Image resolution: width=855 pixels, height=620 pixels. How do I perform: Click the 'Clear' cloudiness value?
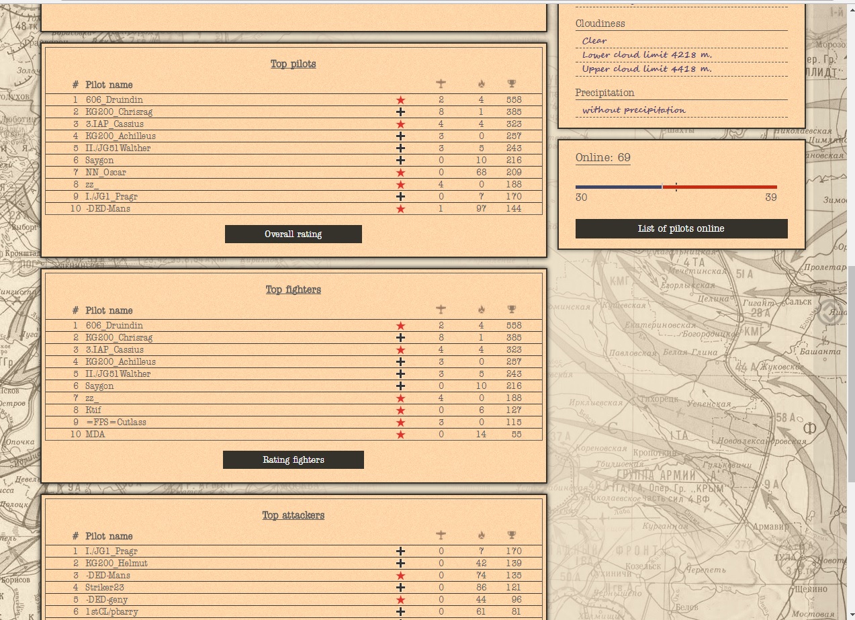point(594,40)
